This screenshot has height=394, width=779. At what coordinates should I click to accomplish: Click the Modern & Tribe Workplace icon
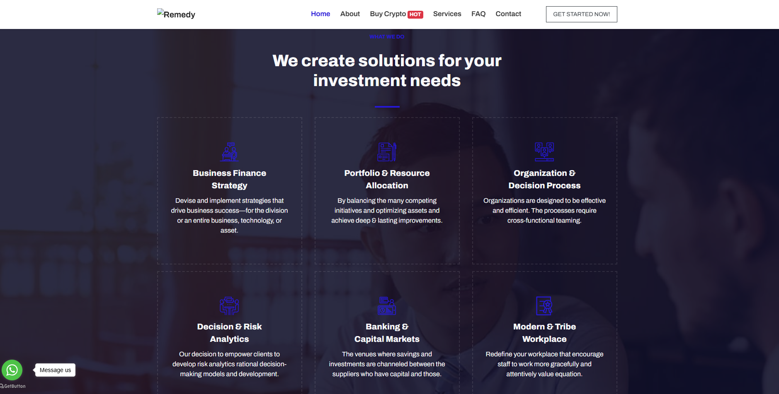click(x=544, y=306)
